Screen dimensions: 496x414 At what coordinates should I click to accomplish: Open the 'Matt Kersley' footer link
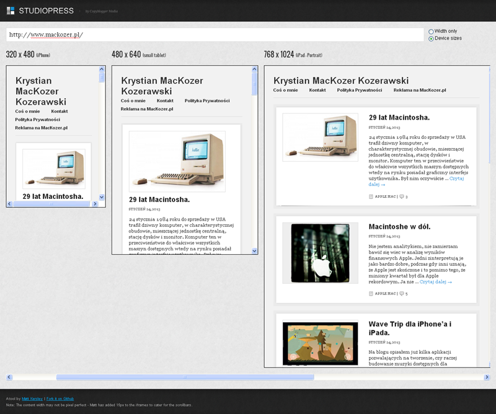[x=32, y=399]
